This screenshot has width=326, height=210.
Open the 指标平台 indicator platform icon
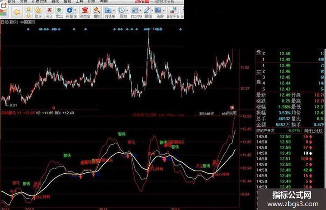173,12
